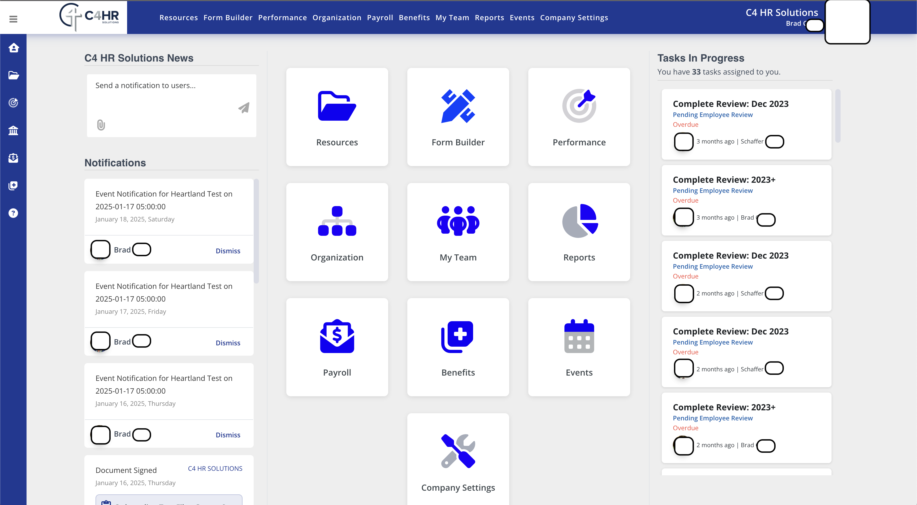Select My Team in top navigation
The image size is (917, 505).
452,18
